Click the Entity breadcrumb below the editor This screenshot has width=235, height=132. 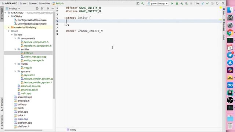(x=72, y=130)
